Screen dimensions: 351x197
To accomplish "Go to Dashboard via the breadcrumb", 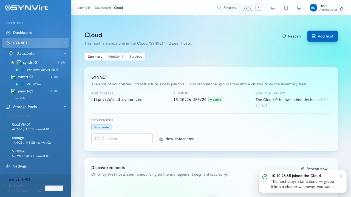I will click(103, 8).
